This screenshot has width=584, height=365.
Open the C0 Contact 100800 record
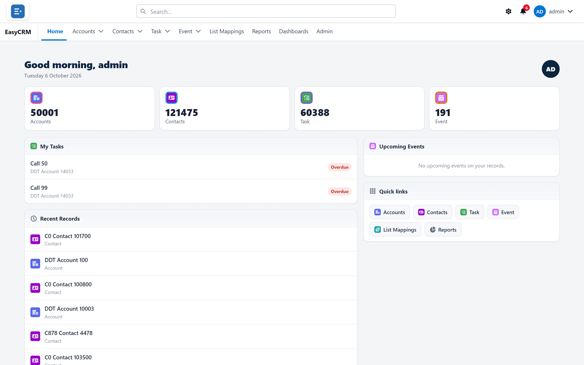coord(191,288)
